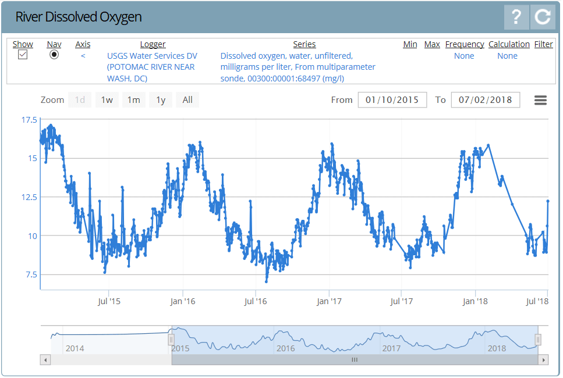The width and height of the screenshot is (563, 378).
Task: Click the To date input field
Action: pyautogui.click(x=485, y=100)
